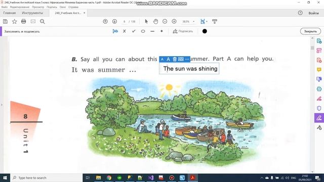This screenshot has width=324, height=182.
Task: Click the vertical scrollbar down arrow
Action: pyautogui.click(x=312, y=171)
